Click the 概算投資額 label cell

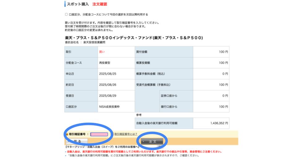pyautogui.click(x=164, y=63)
